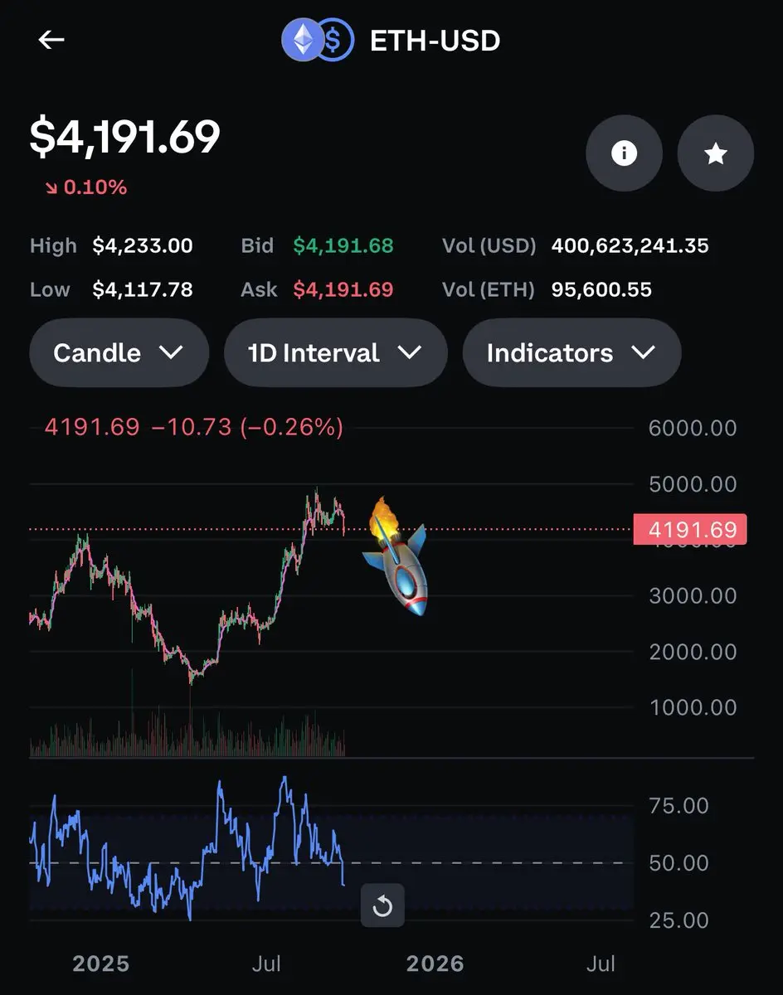Select the red Ask price $4,191.69
The image size is (783, 995).
pos(343,289)
